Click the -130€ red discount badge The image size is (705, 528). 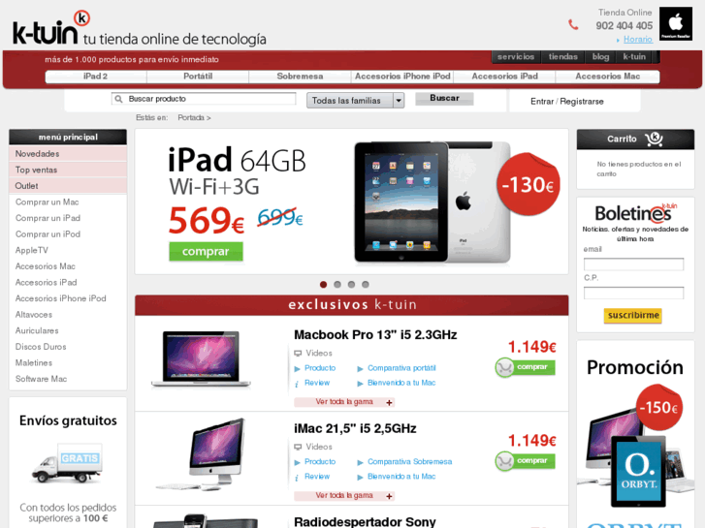528,184
